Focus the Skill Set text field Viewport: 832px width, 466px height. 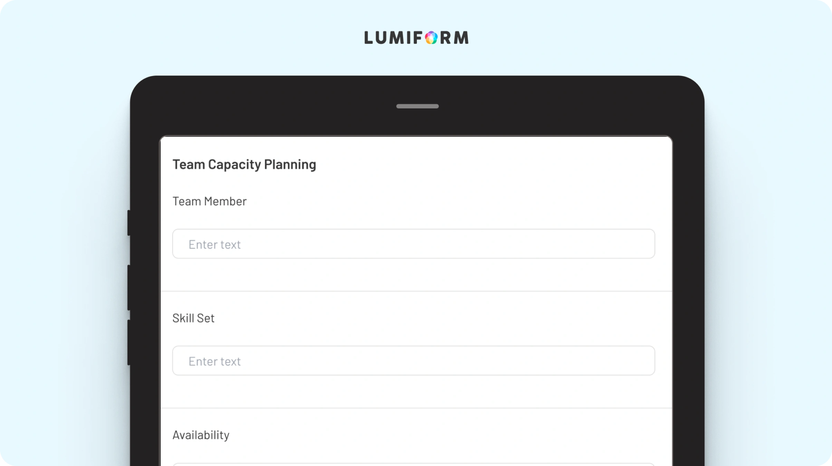(414, 361)
